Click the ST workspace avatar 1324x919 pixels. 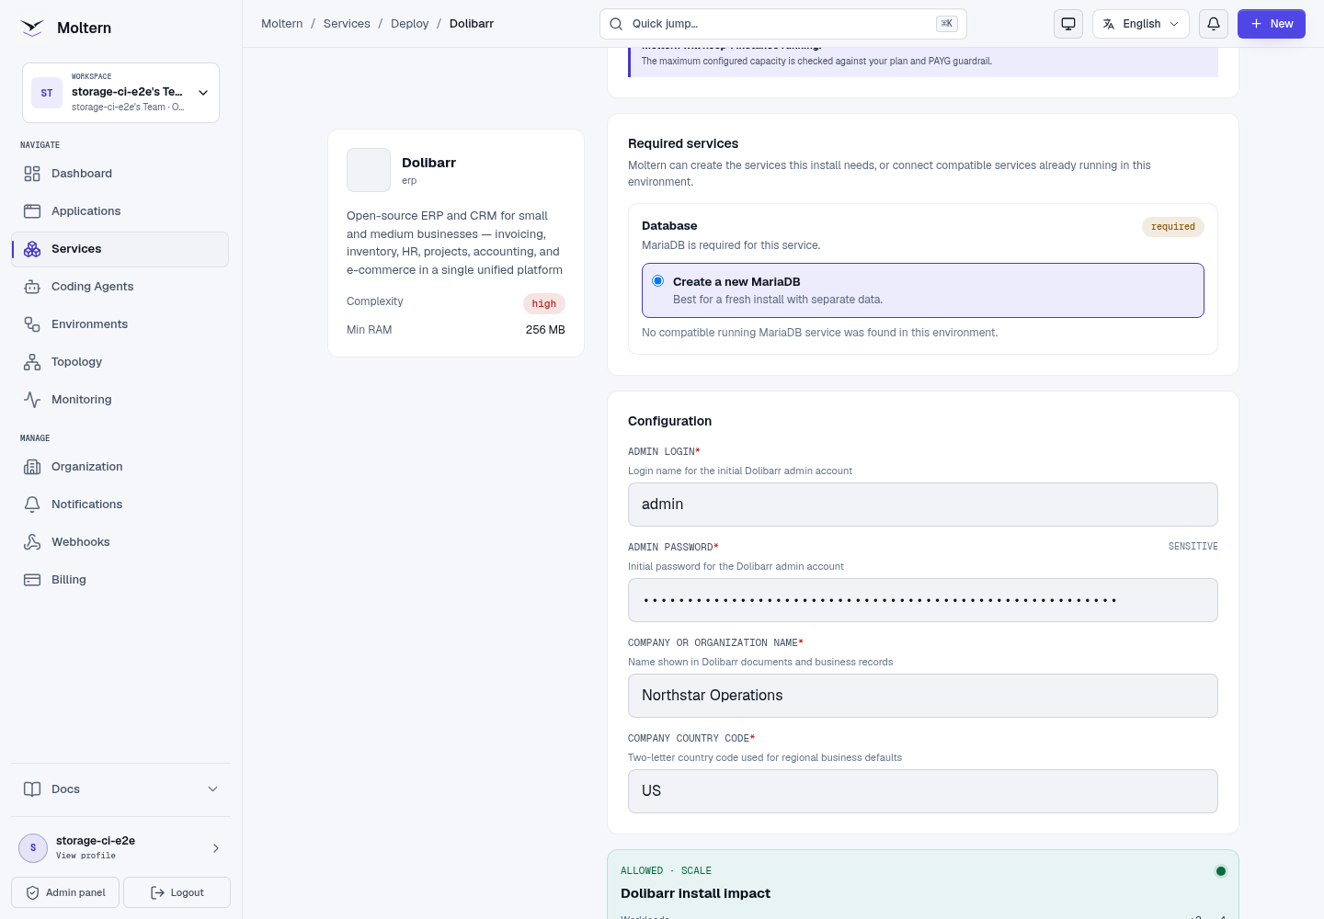[47, 93]
